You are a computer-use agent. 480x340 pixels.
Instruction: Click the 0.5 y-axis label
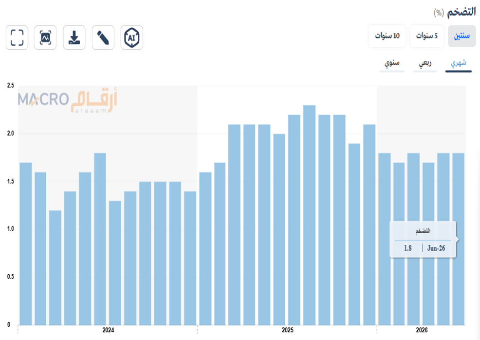point(11,277)
